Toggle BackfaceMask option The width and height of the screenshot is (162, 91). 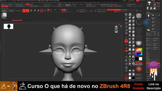(104, 6)
